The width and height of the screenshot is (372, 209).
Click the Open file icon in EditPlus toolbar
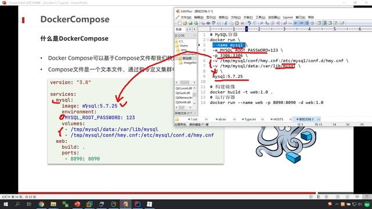click(x=185, y=23)
